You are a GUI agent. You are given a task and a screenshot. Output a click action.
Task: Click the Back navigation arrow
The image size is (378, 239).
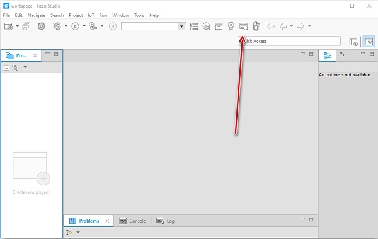tap(283, 26)
